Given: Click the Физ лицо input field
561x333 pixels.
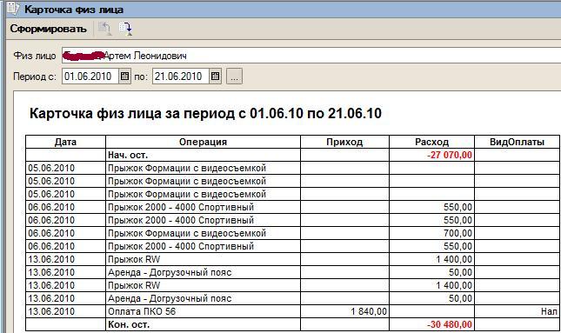Looking at the screenshot, I should [311, 56].
